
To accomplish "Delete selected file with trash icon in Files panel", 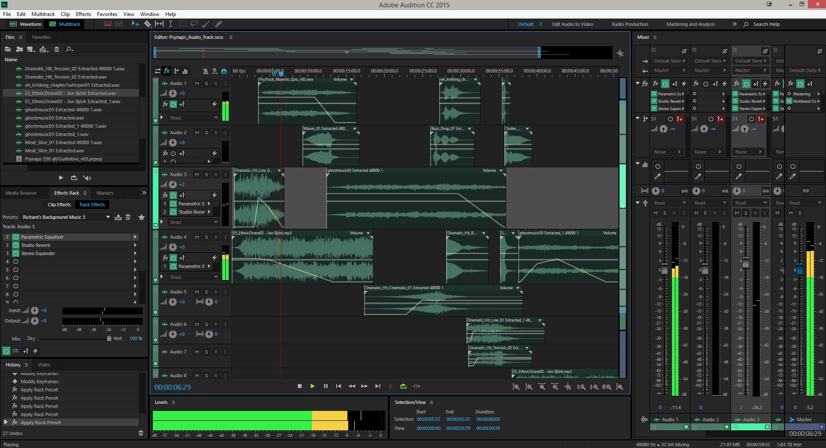I will pos(57,49).
